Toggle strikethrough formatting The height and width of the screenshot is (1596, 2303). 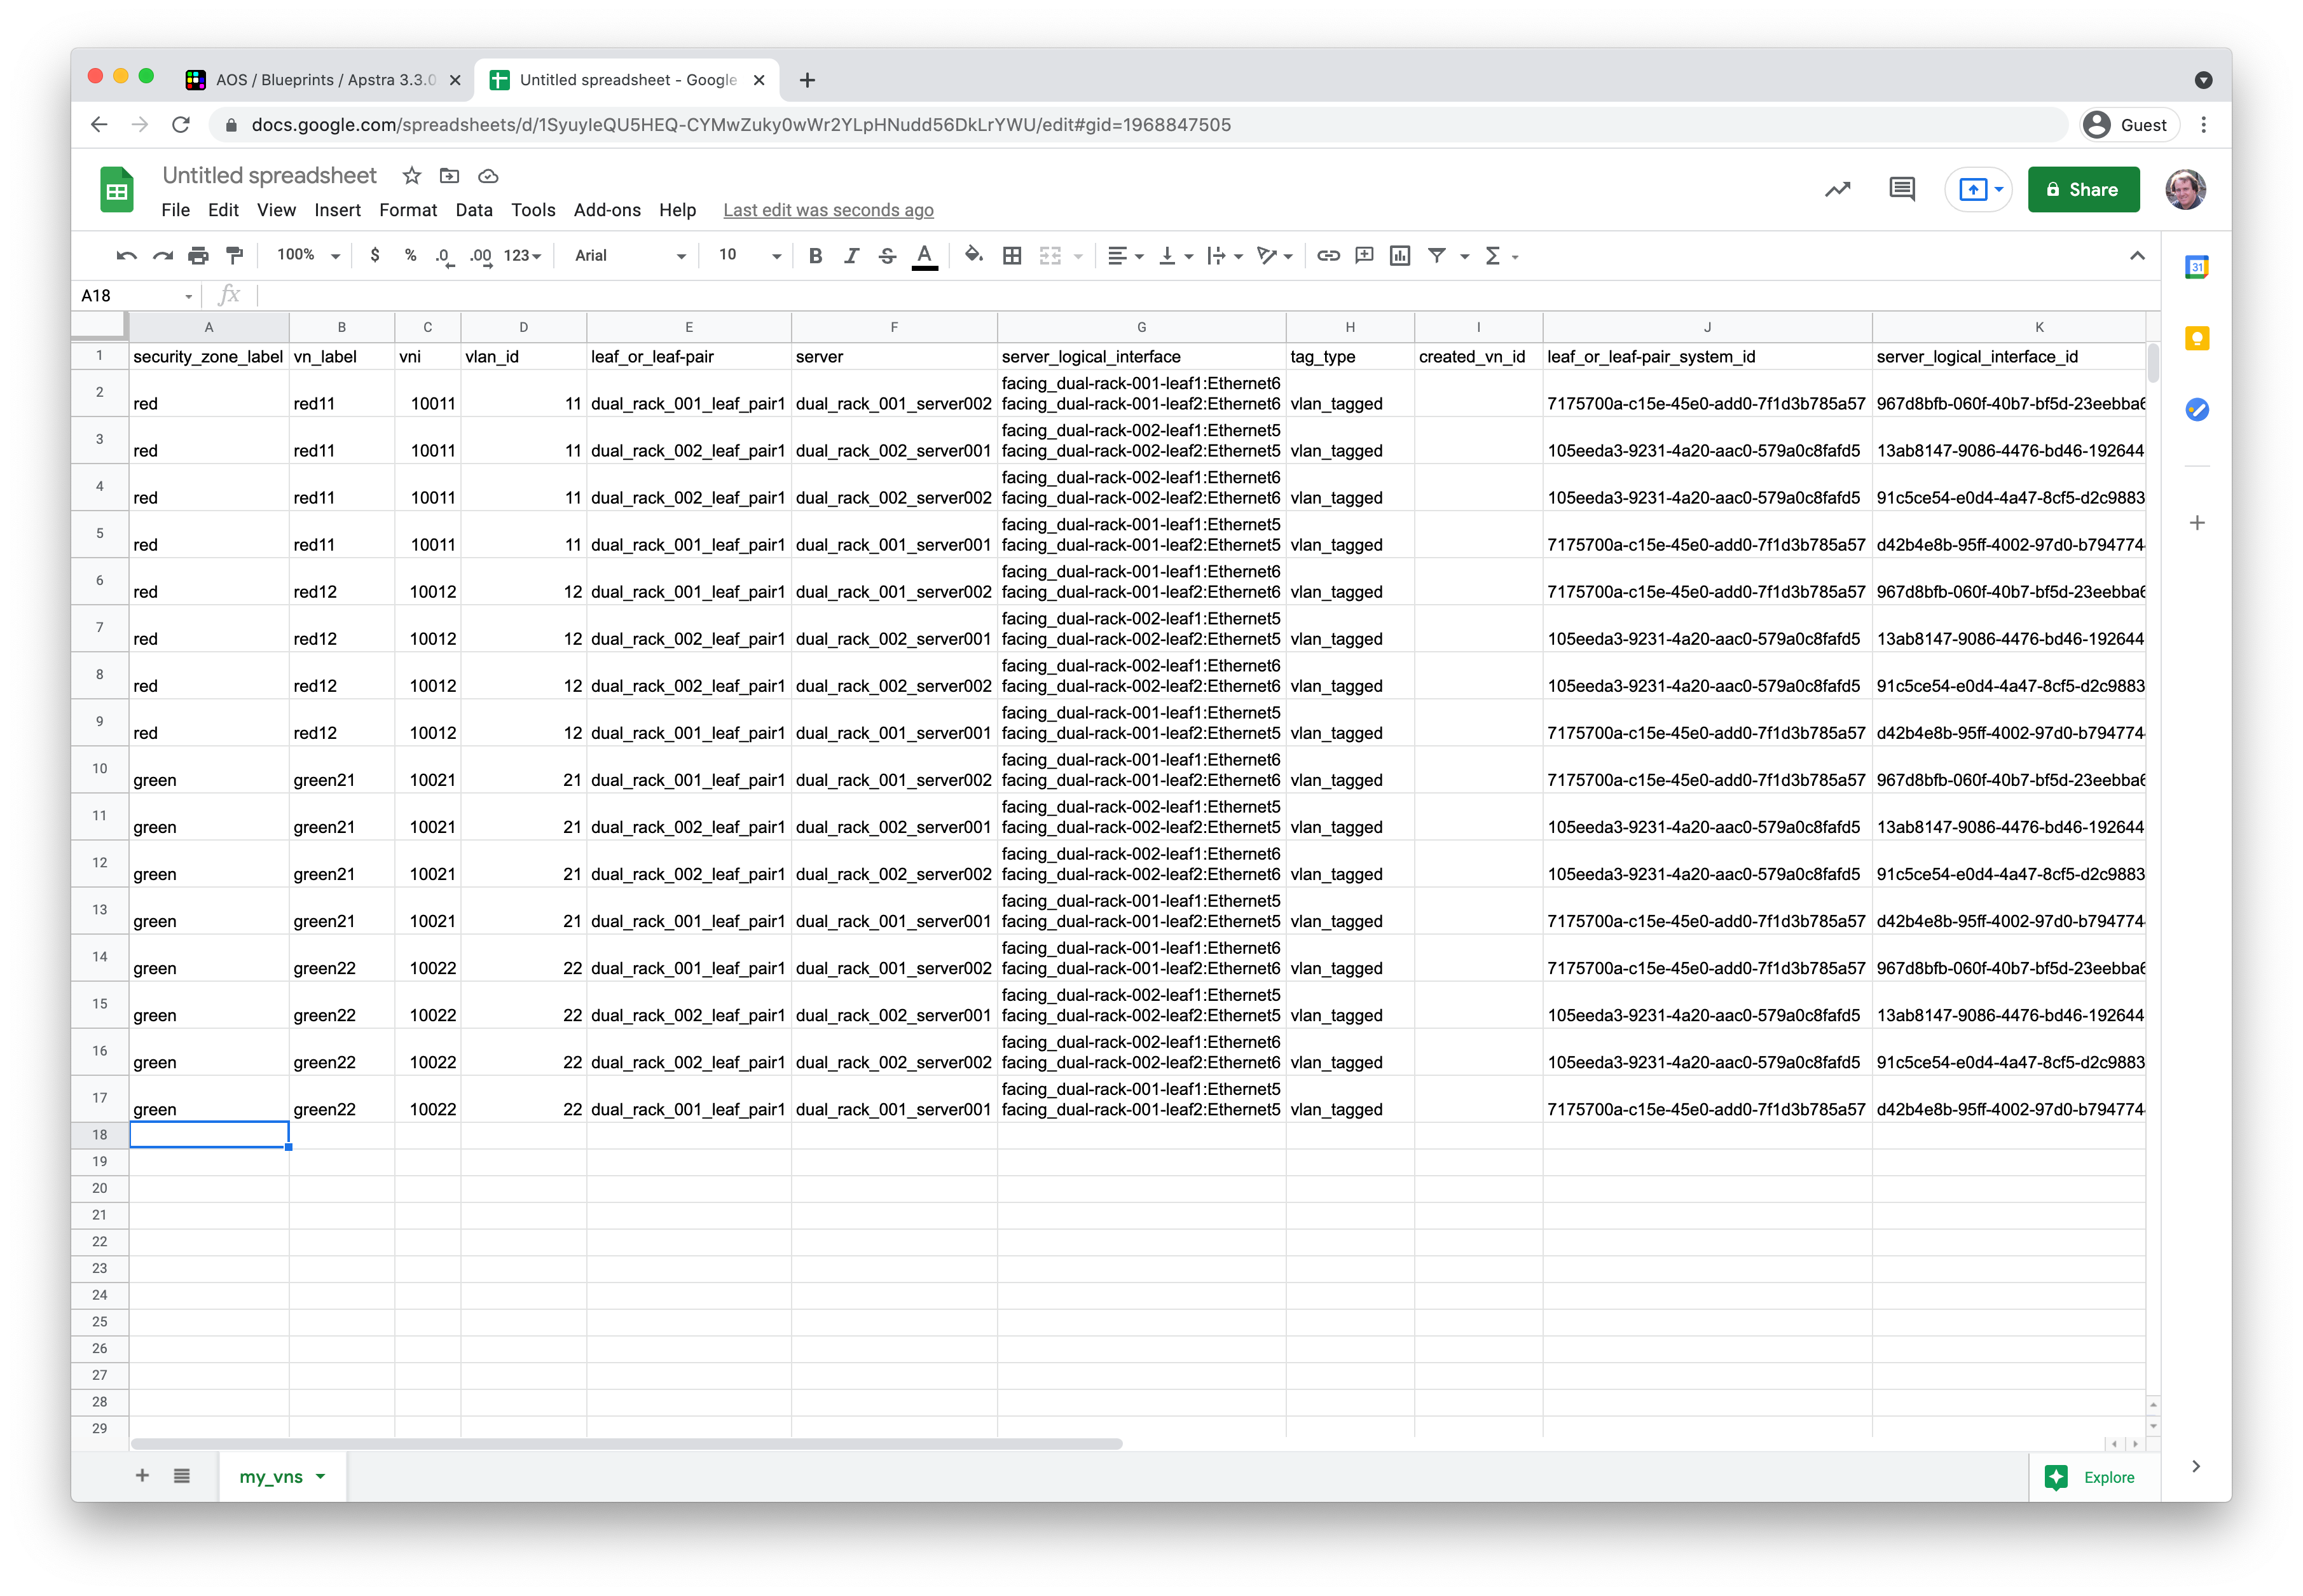point(887,256)
